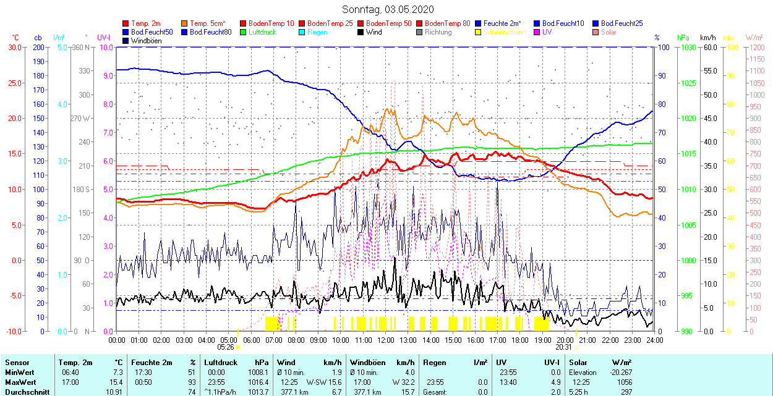Screen dimensions: 773x396
Task: Click the 00:00 label on the time axis
Action: (117, 340)
